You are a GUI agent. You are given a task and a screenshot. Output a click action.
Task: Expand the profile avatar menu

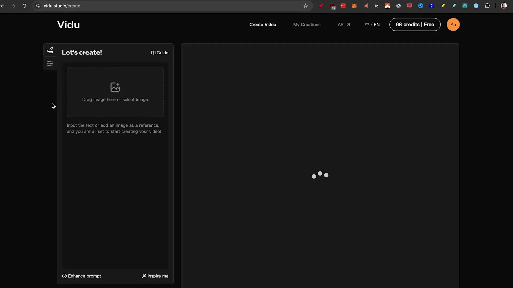pyautogui.click(x=453, y=24)
